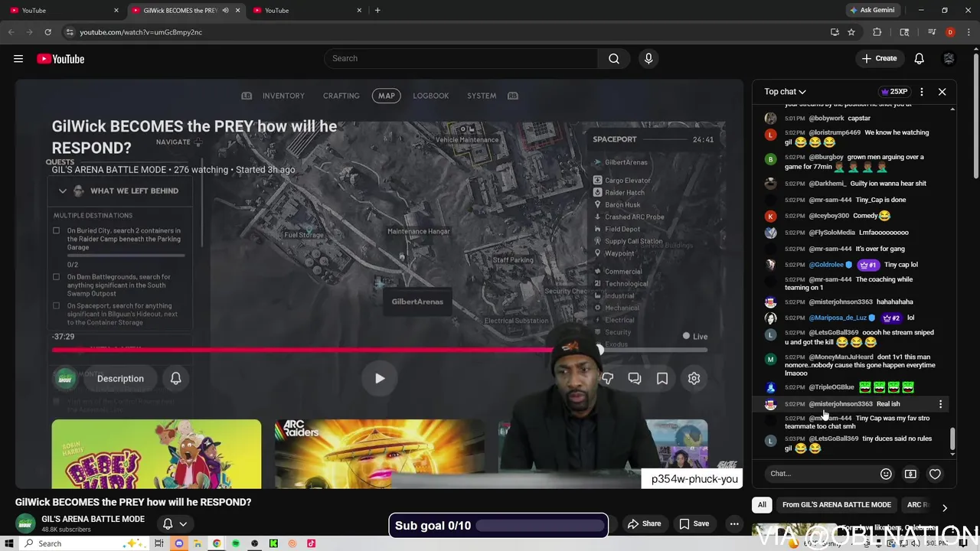Click username @Goldrolee in chat
The width and height of the screenshot is (980, 551).
pos(826,265)
